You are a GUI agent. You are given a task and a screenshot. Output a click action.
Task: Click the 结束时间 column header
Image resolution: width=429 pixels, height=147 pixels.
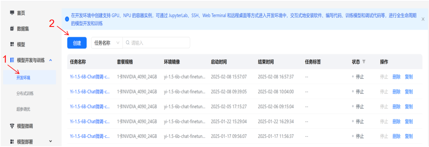tap(266, 62)
